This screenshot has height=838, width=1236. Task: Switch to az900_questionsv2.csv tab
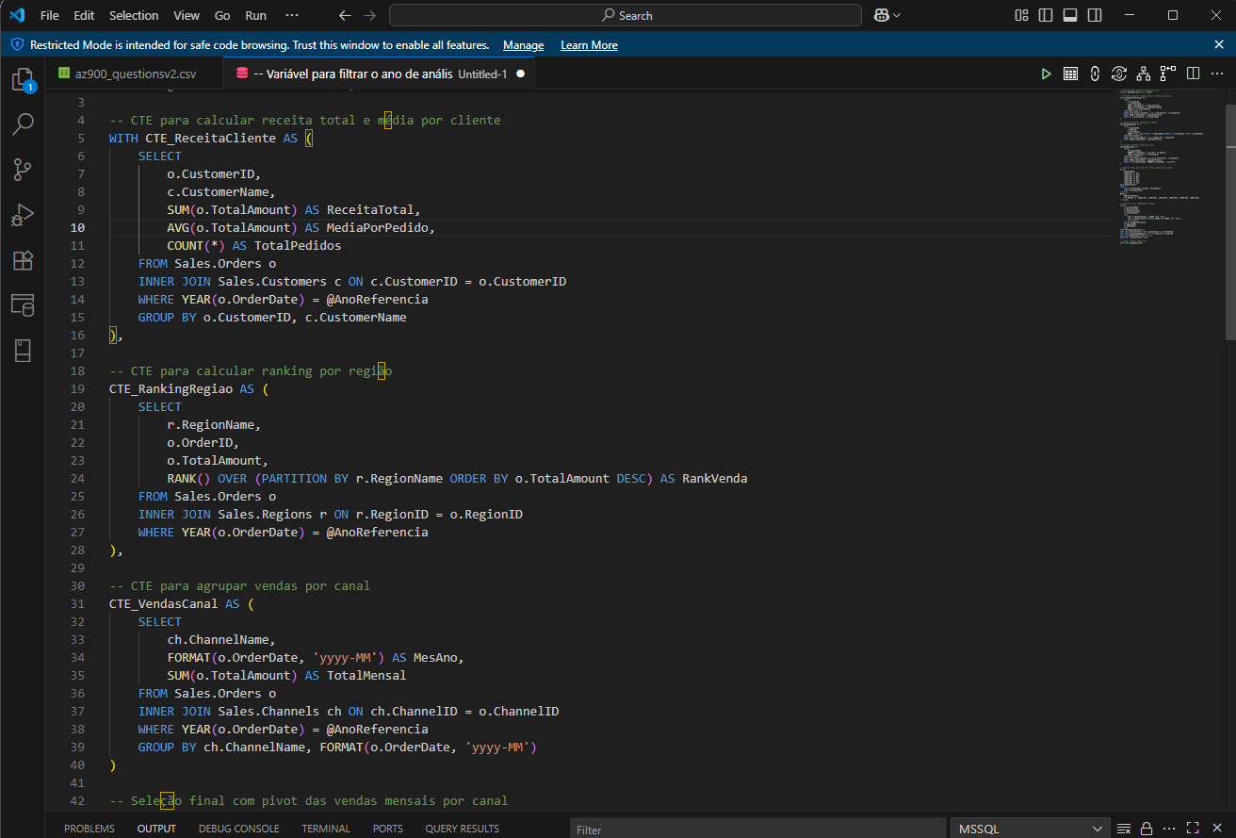click(x=135, y=74)
